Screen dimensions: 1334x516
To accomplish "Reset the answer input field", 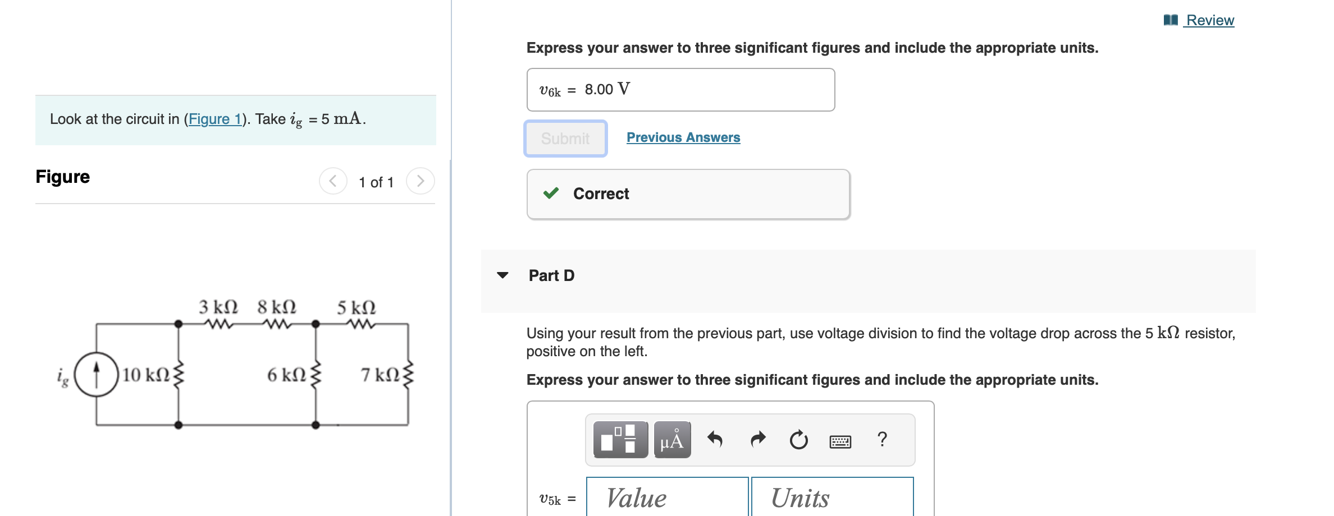I will click(x=798, y=440).
